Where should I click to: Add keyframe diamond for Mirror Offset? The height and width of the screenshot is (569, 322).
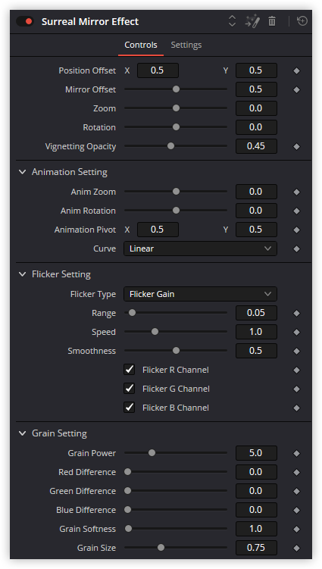pos(296,89)
